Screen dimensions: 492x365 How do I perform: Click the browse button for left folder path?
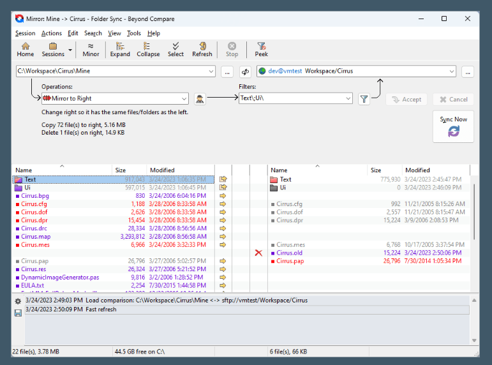[x=228, y=71]
